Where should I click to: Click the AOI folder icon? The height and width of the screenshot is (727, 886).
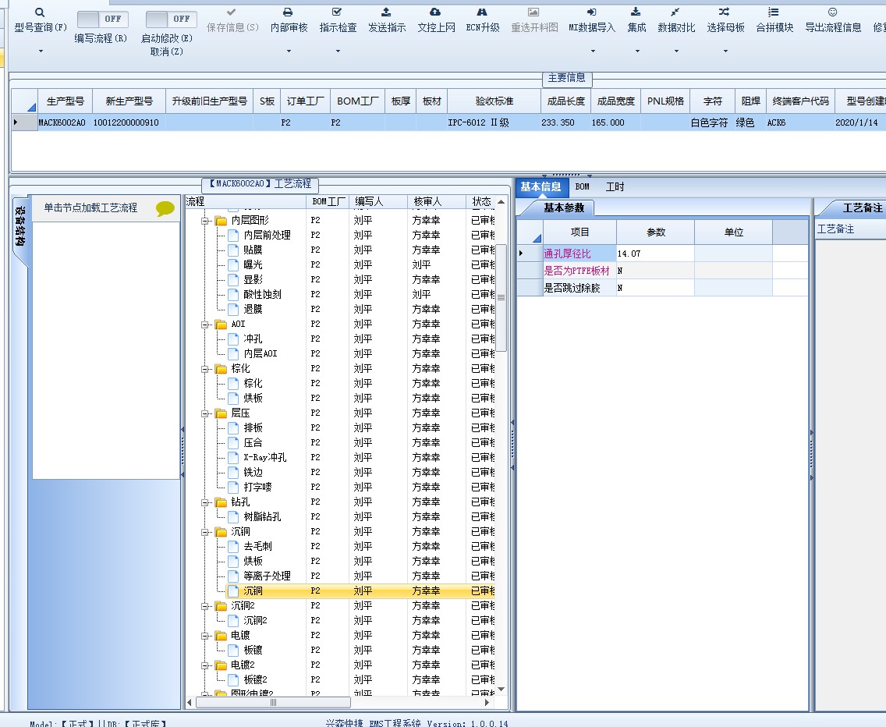point(221,324)
